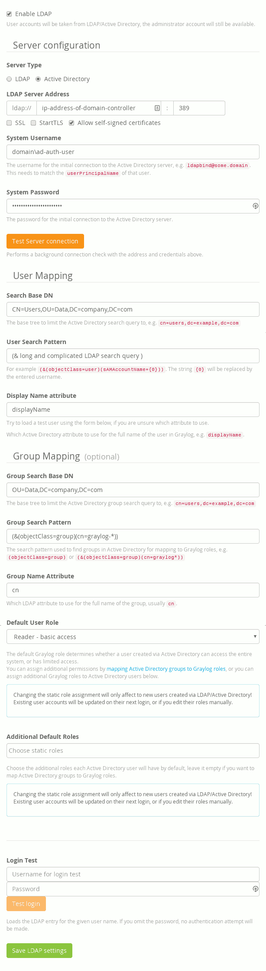Select the LDAP server type radio button
Image resolution: width=266 pixels, height=971 pixels.
9,79
